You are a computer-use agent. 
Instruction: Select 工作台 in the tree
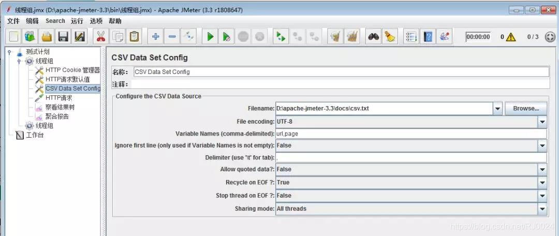pos(35,135)
